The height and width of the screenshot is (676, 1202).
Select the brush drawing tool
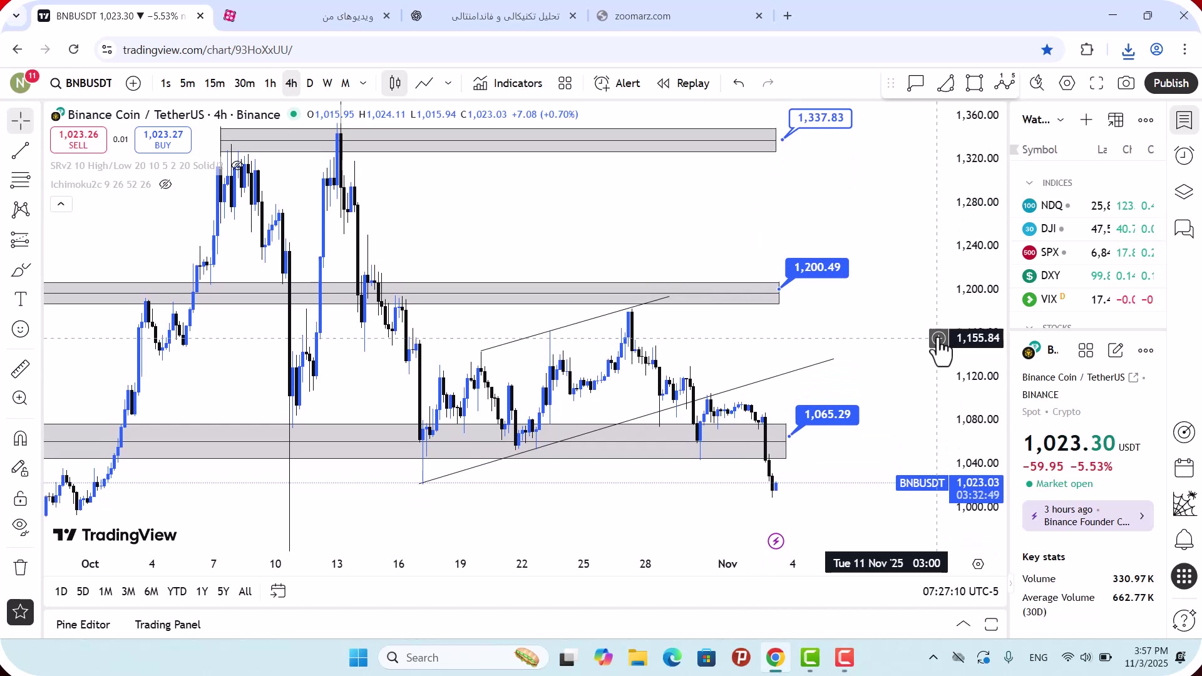click(x=20, y=270)
